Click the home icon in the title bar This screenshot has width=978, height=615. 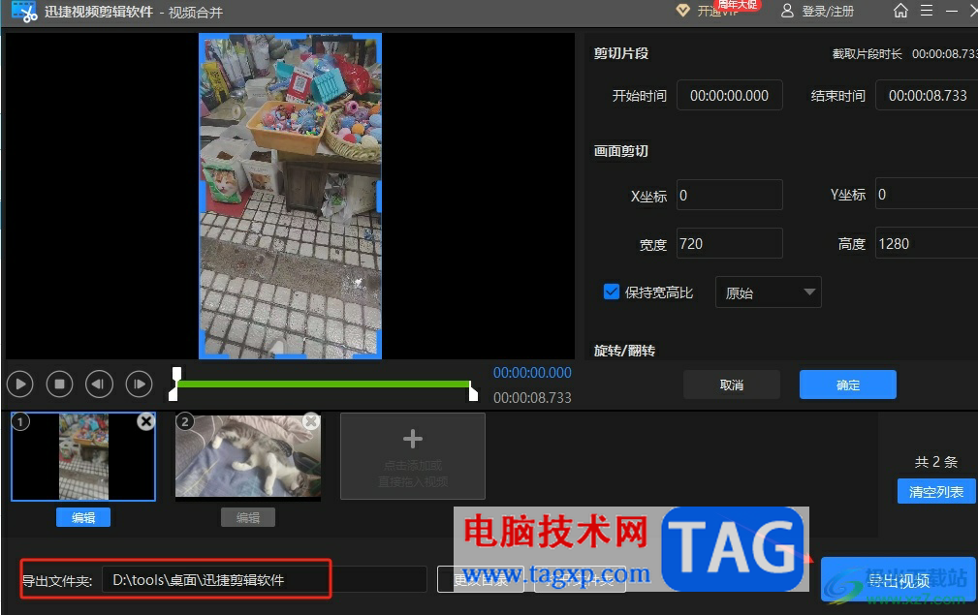tap(900, 11)
